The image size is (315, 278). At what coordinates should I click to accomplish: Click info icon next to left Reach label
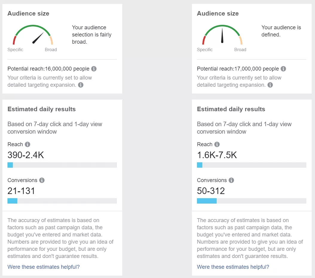tap(27, 144)
